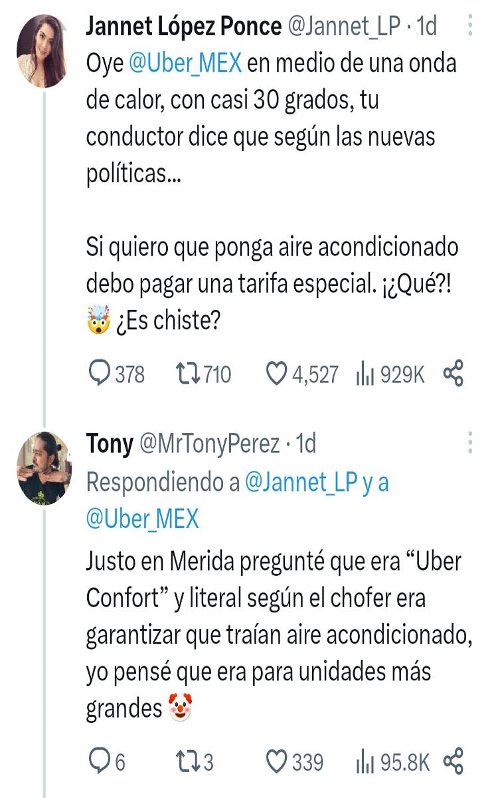Open Tony's profile avatar
The image size is (498, 798).
tap(44, 468)
